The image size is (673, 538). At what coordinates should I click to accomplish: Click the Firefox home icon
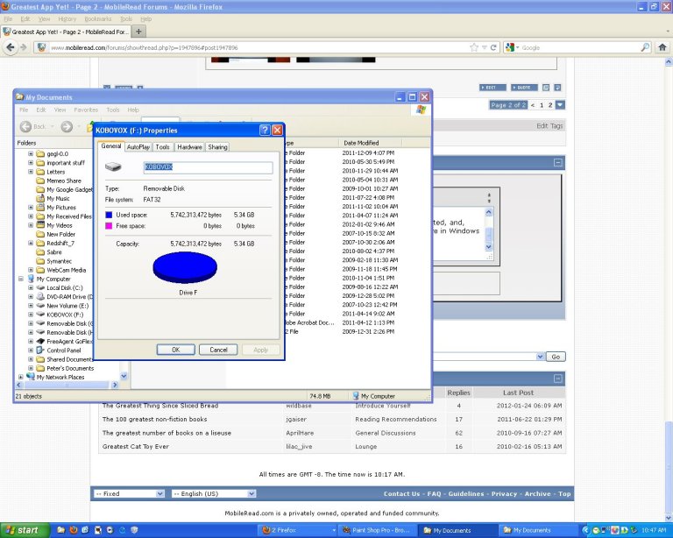[x=662, y=47]
